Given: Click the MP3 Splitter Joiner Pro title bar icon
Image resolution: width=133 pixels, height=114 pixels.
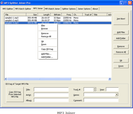Looking at the screenshot, I should [x=2, y=3].
